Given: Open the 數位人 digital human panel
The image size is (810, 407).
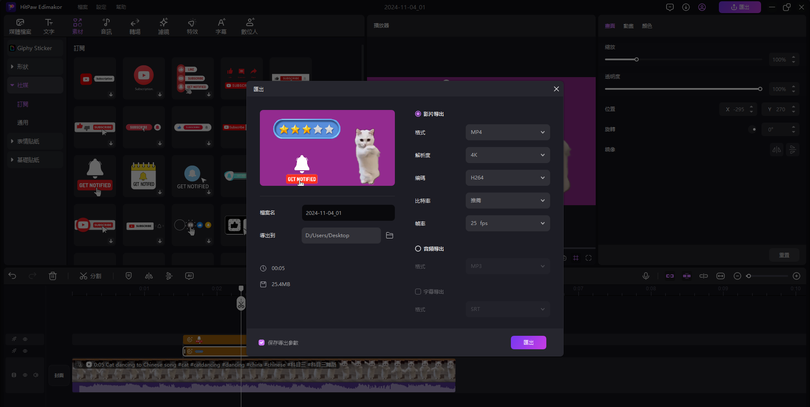Looking at the screenshot, I should [249, 26].
